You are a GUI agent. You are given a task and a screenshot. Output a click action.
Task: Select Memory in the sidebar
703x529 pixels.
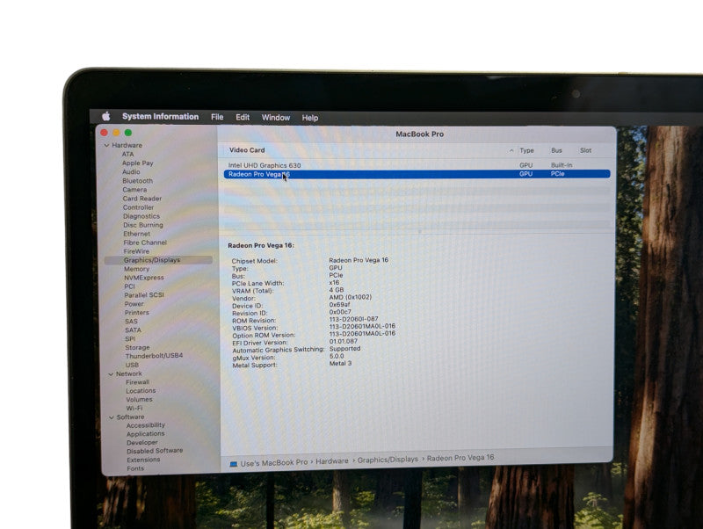tap(137, 269)
